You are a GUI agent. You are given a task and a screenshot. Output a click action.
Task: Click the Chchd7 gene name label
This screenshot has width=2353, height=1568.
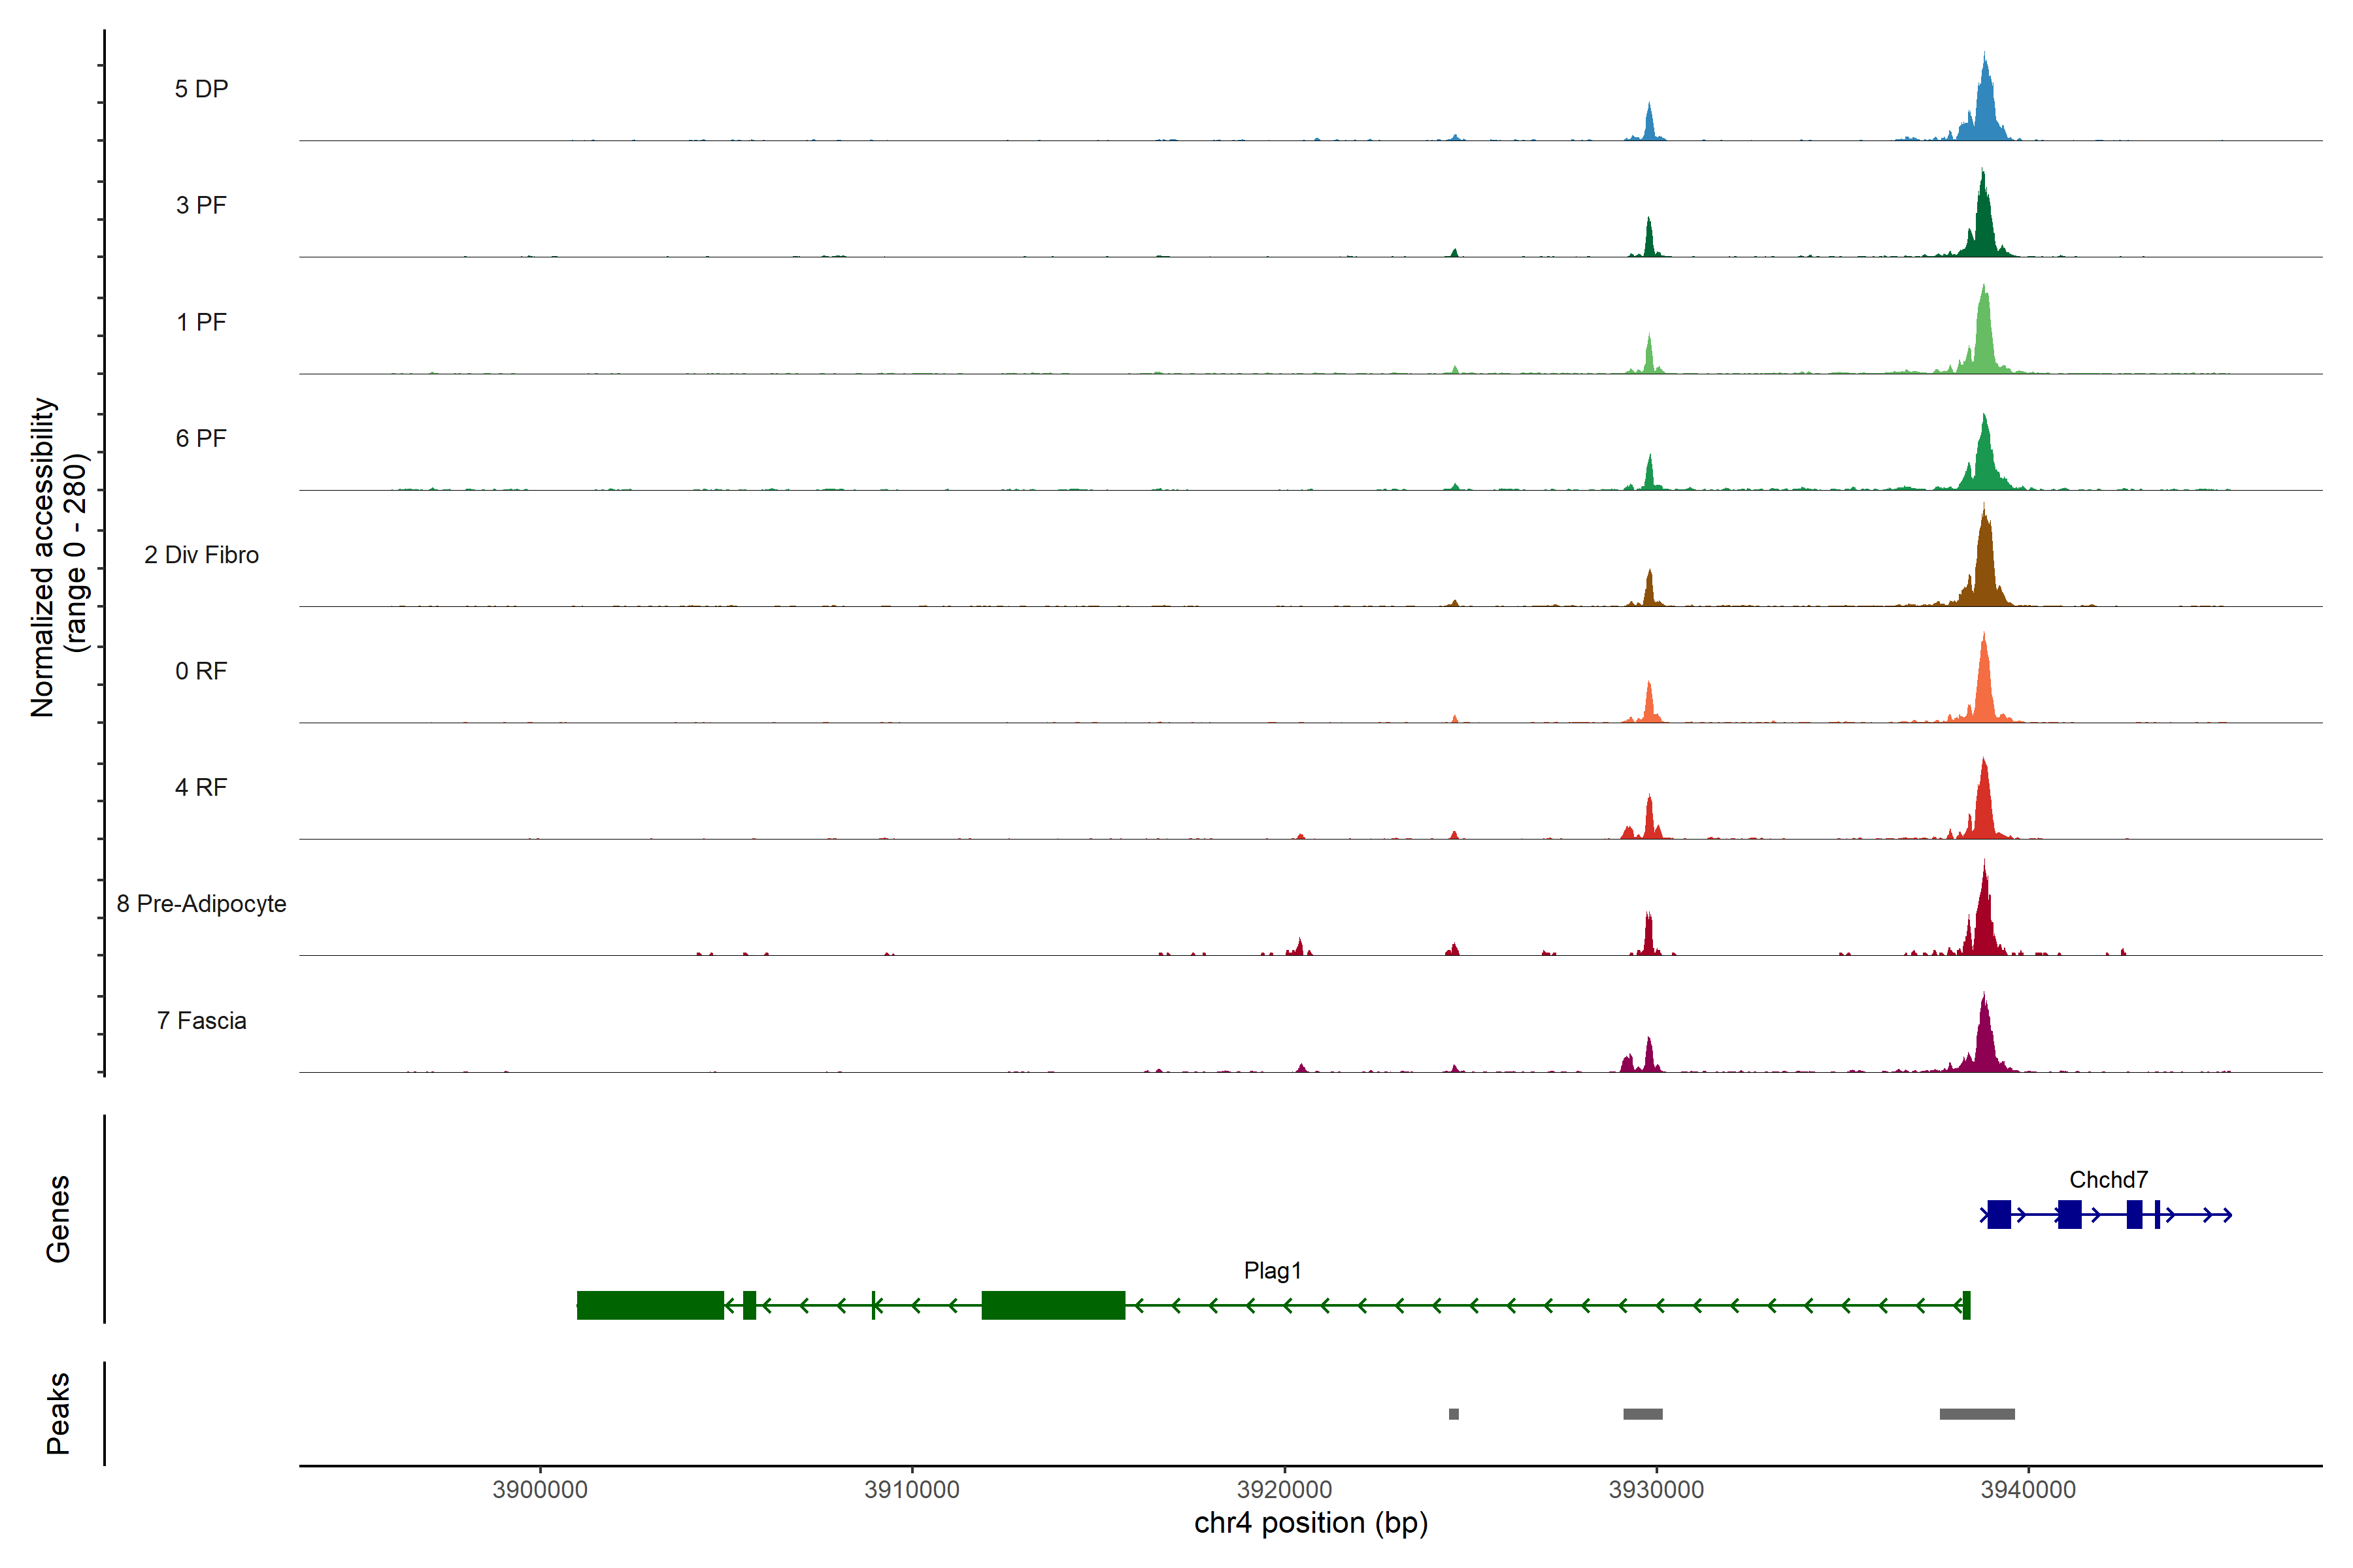coord(2108,1179)
